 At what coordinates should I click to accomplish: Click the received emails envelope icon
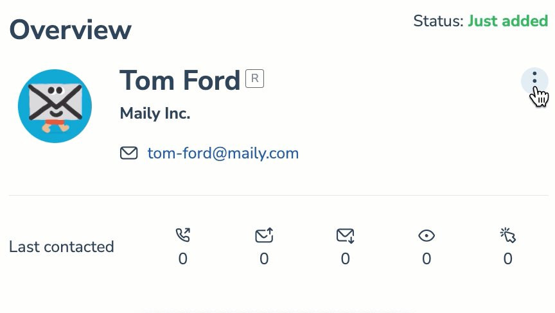click(x=346, y=235)
